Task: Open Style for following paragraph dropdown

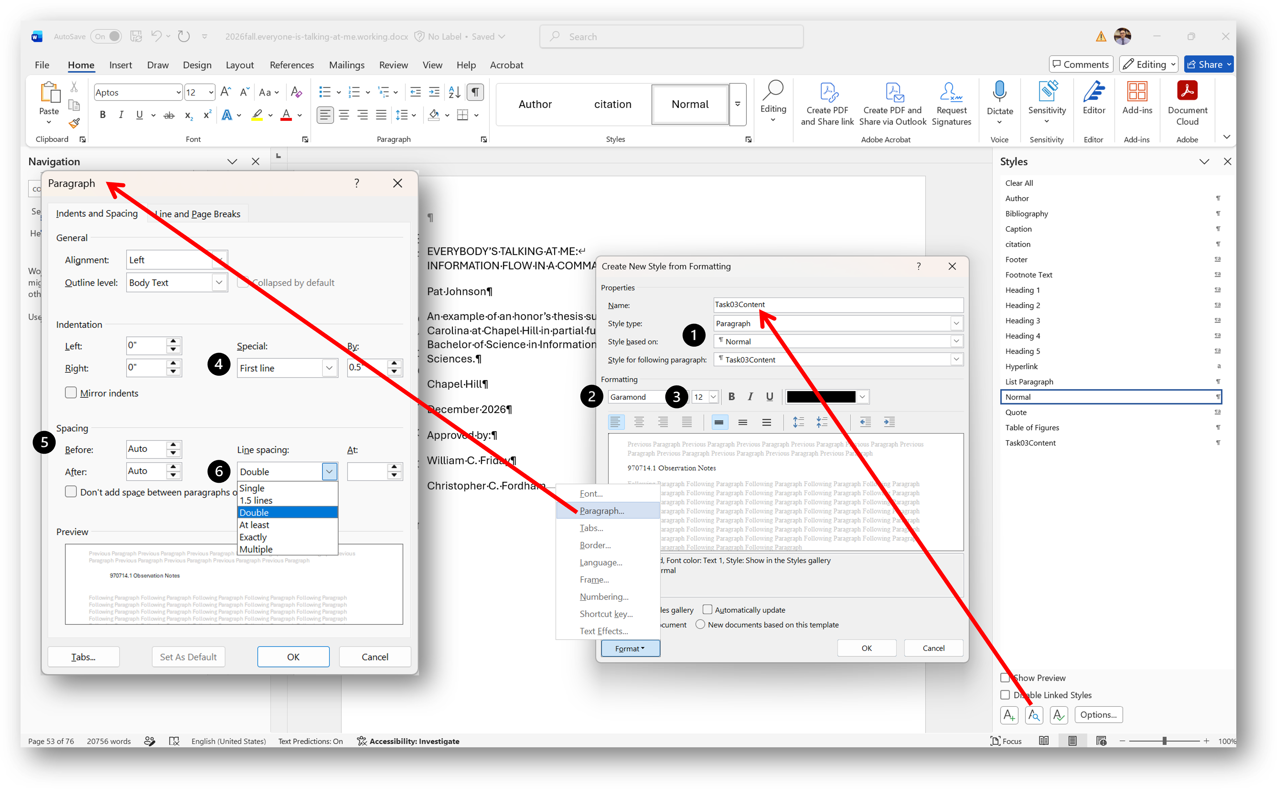Action: 956,359
